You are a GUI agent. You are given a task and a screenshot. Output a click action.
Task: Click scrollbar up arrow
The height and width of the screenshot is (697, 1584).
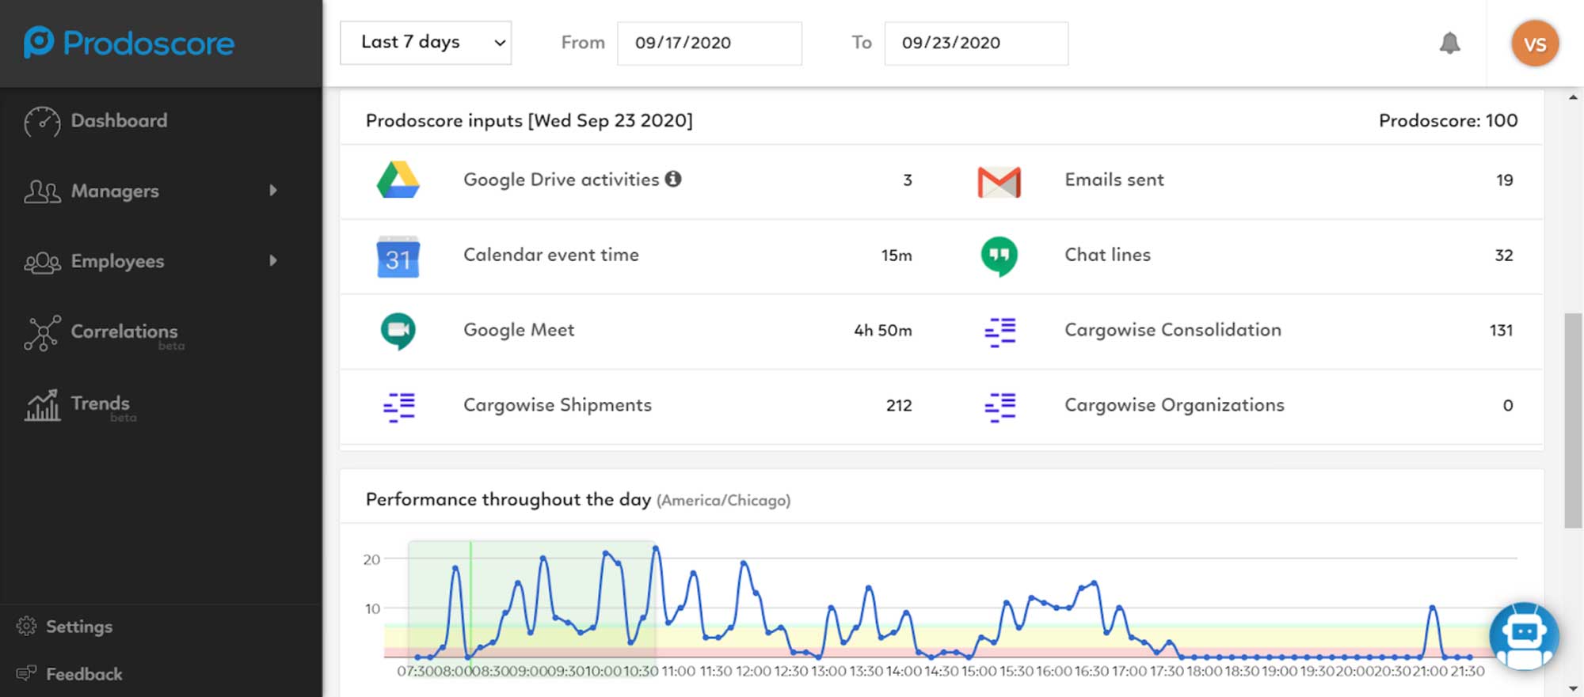[1573, 97]
